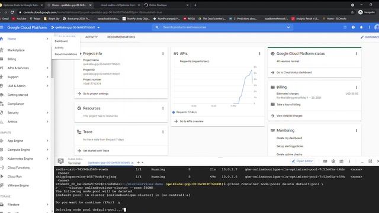Image resolution: width=379 pixels, height=213 pixels.
Task: Open the header settings and utilities menu
Action: tap(369, 27)
